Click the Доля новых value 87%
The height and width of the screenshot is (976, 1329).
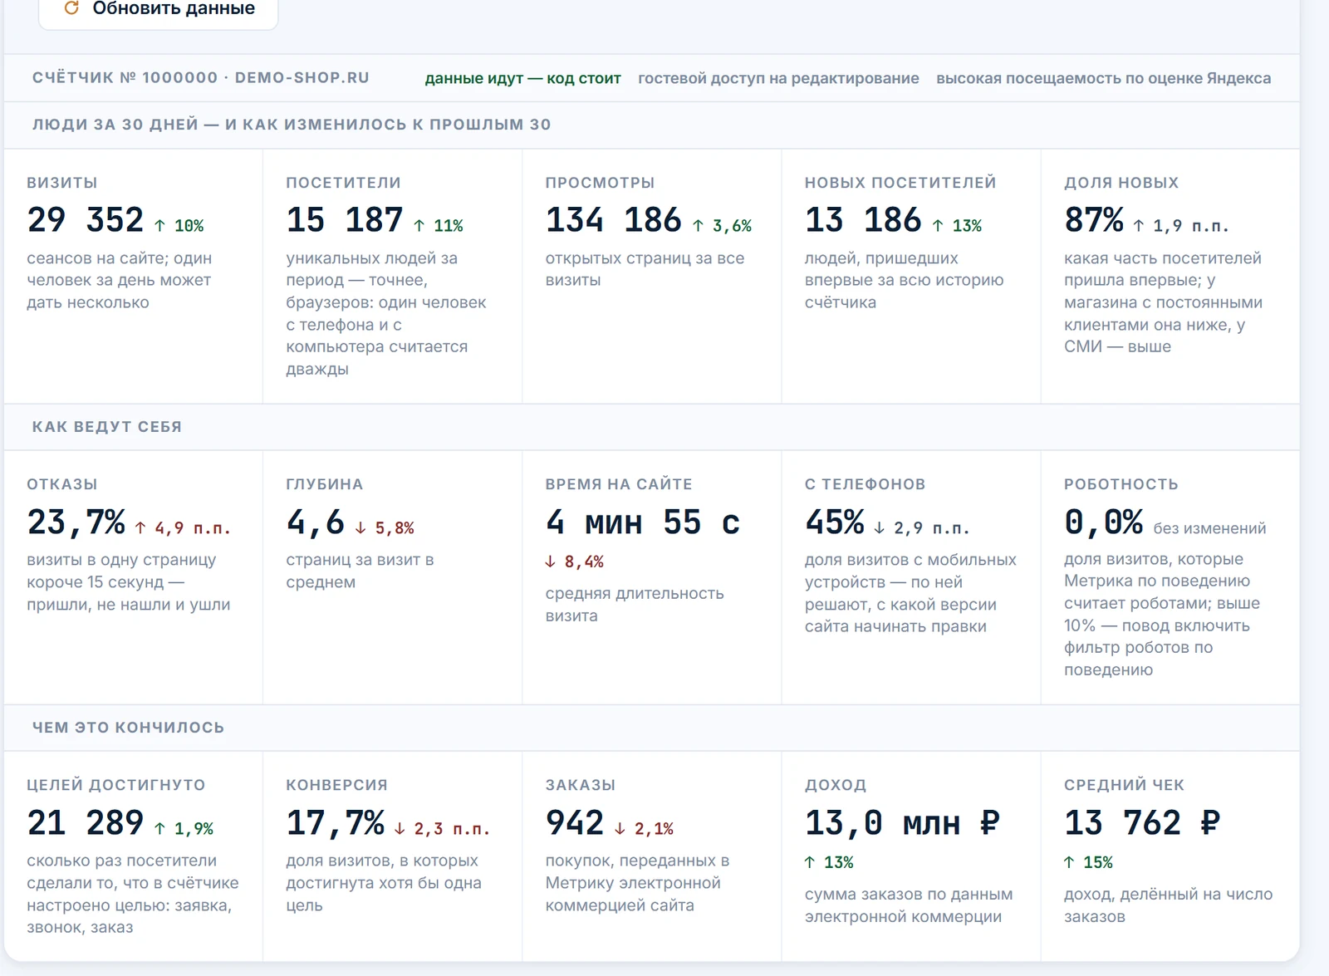pyautogui.click(x=1094, y=220)
